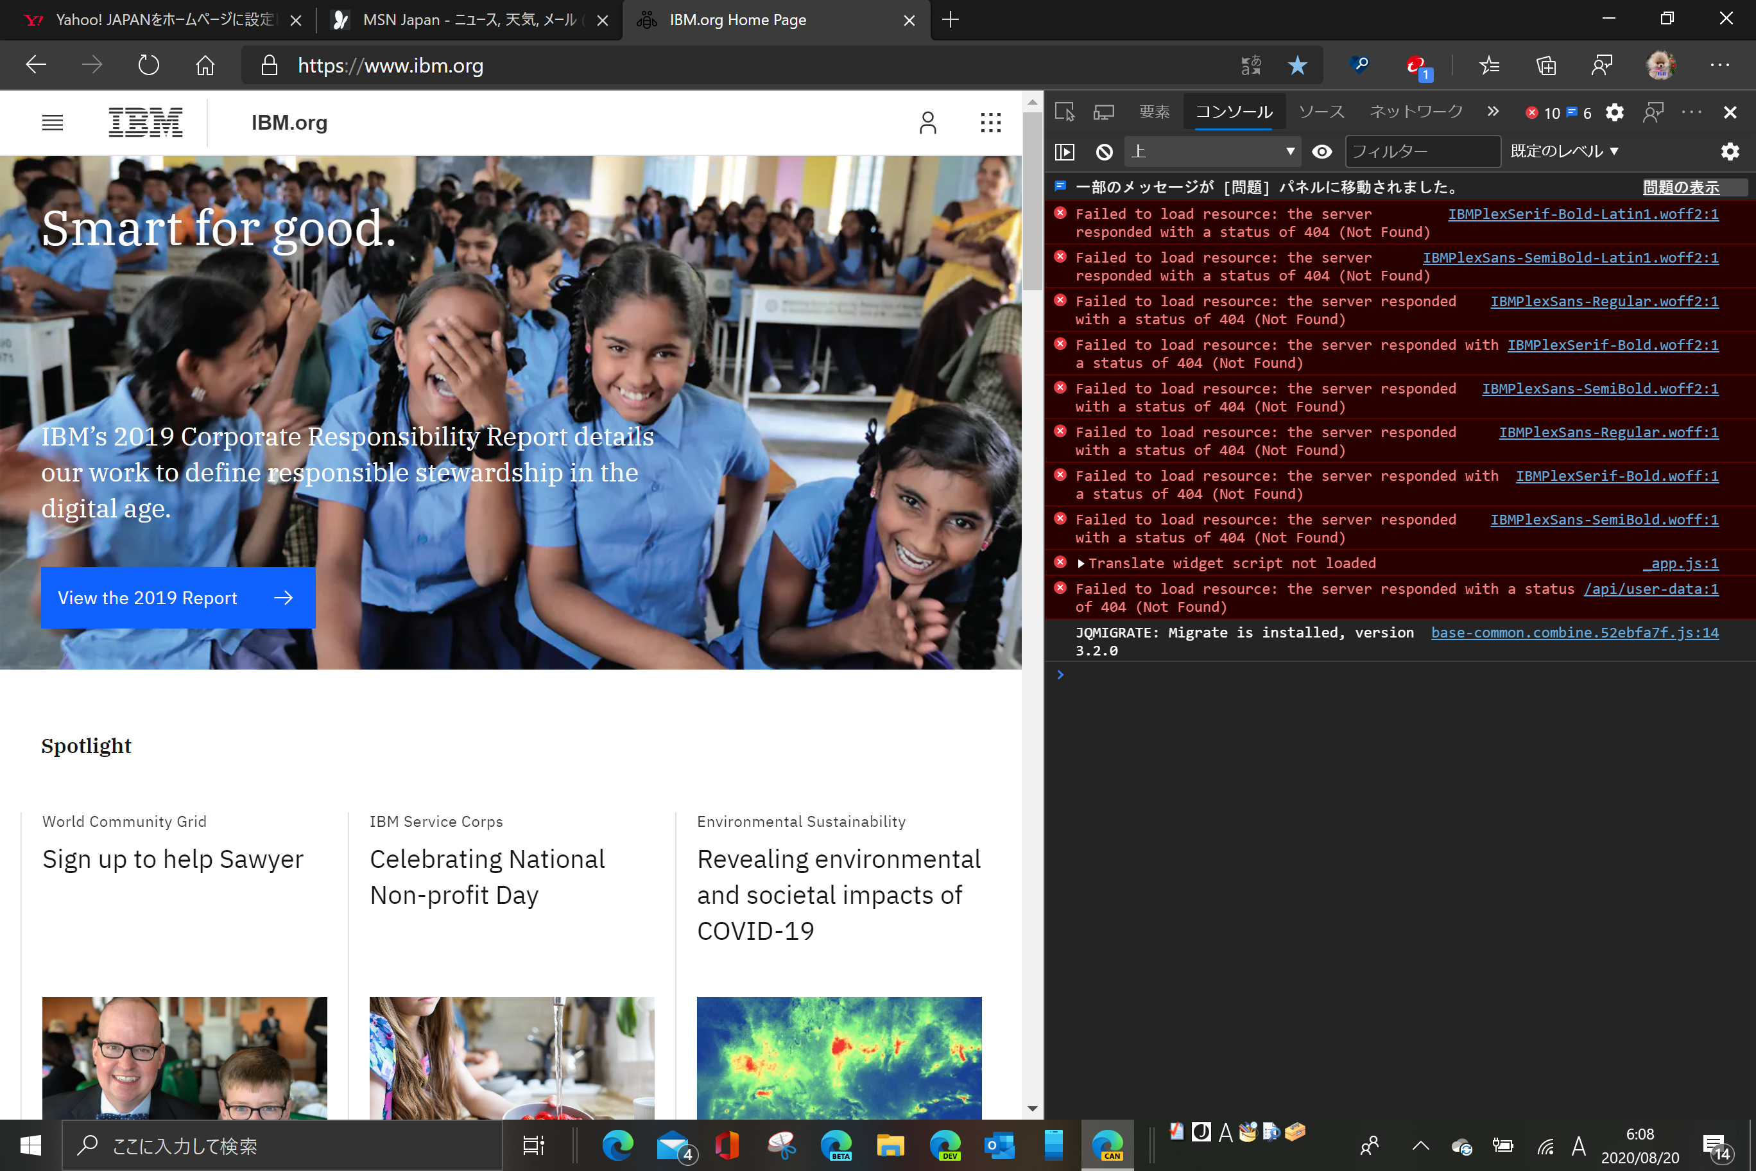This screenshot has width=1756, height=1171.
Task: Show hidden system tray icons
Action: (x=1420, y=1145)
